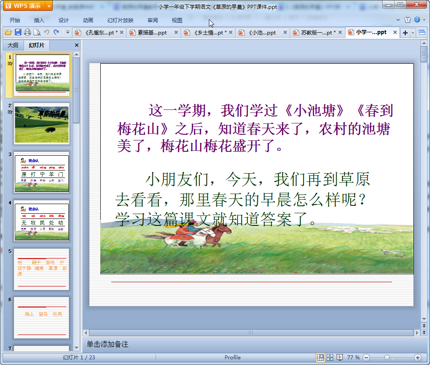
Task: Click animation star icon beside slide 2
Action: click(x=10, y=112)
